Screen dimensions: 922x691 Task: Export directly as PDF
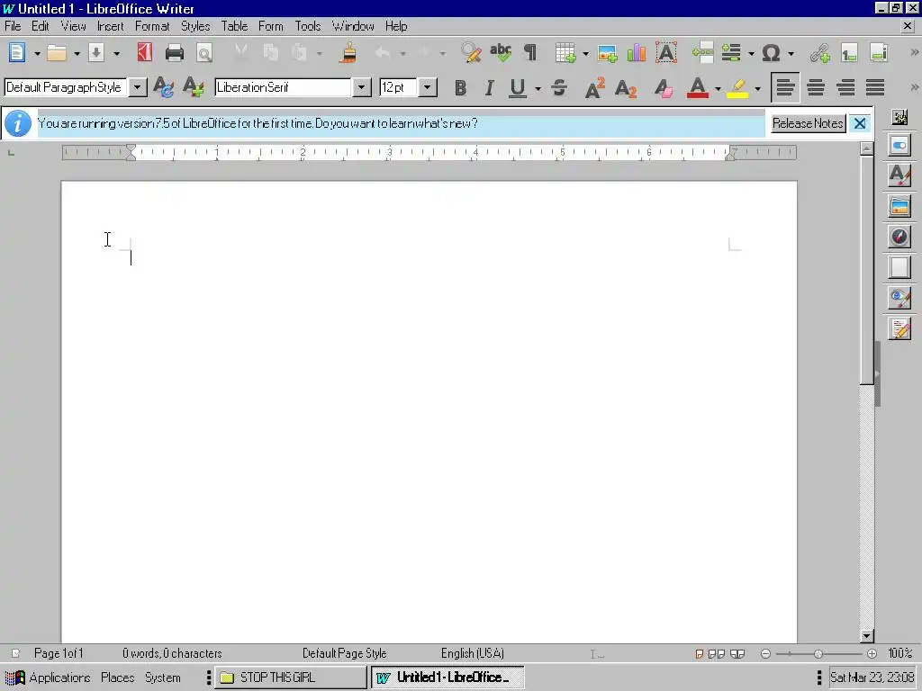(145, 53)
